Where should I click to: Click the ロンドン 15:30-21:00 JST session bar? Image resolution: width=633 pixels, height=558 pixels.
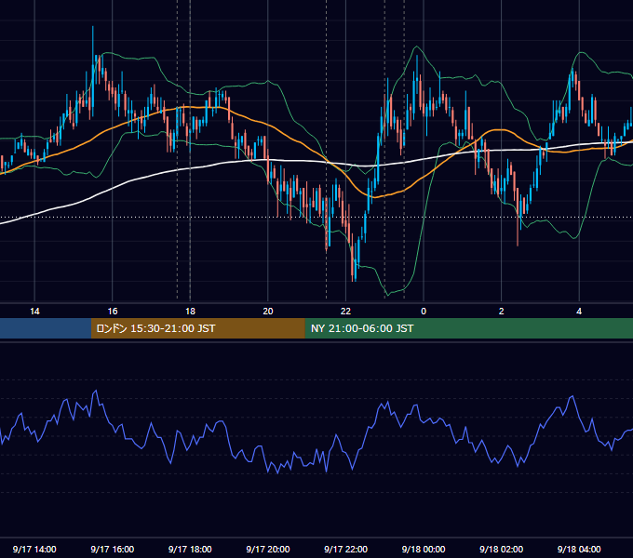coord(197,328)
